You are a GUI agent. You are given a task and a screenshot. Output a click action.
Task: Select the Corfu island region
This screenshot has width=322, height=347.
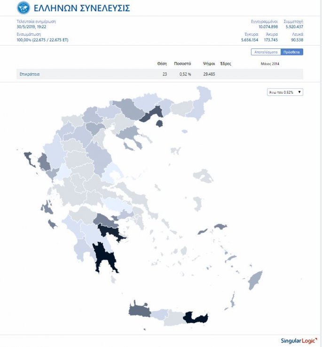[28, 159]
